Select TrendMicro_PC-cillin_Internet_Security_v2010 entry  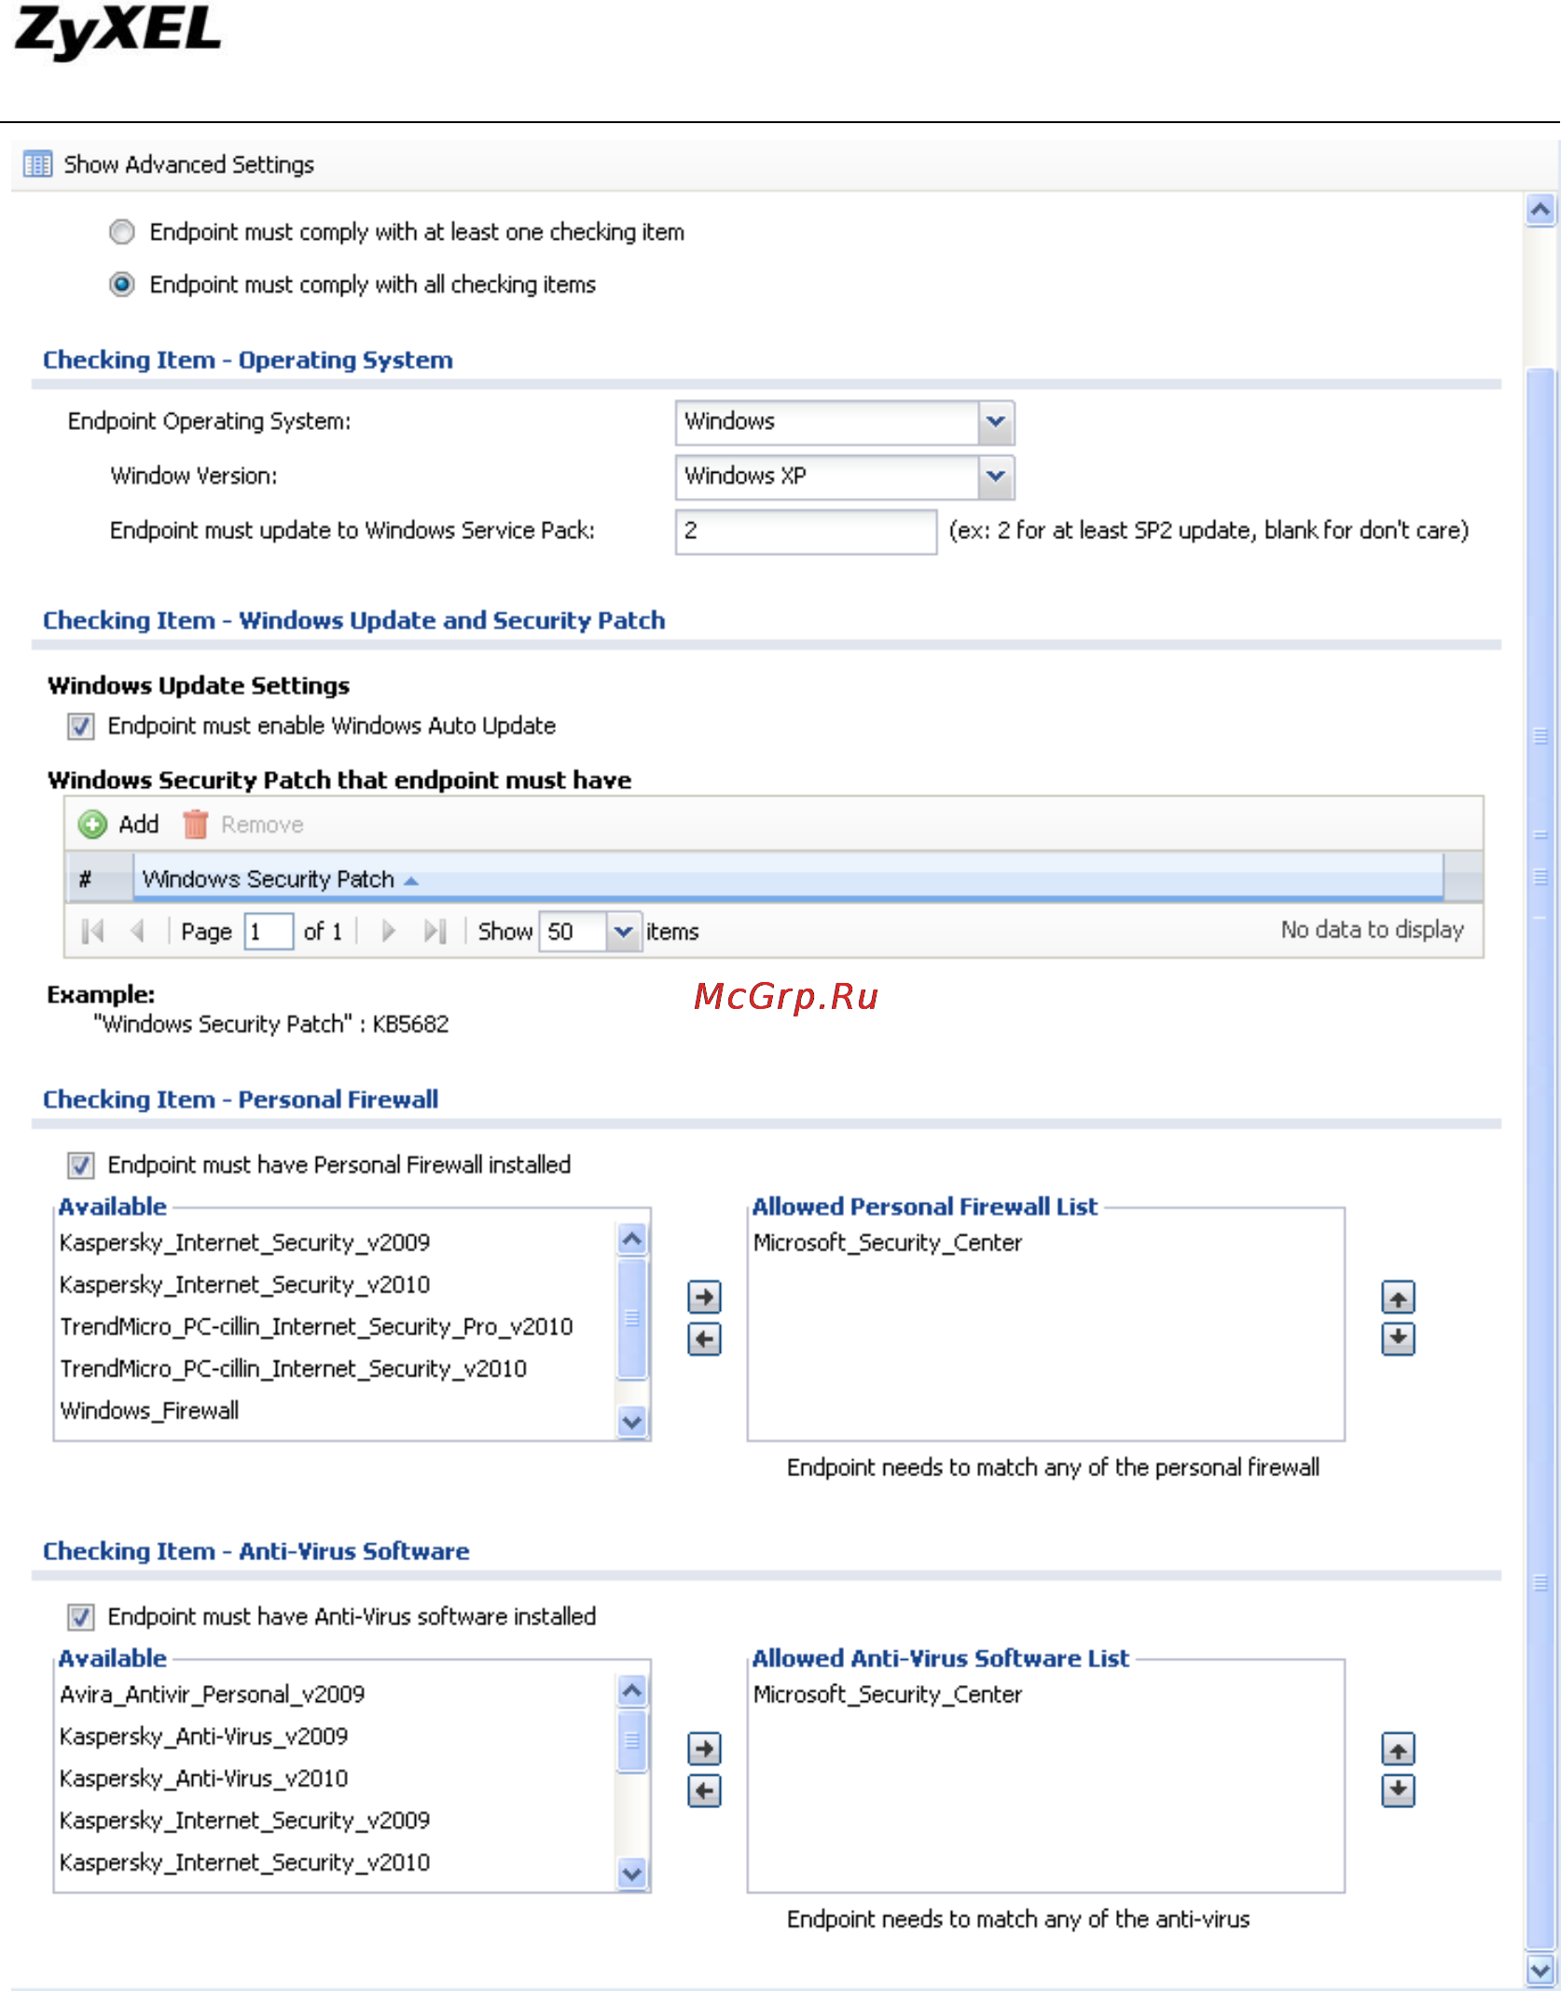(x=294, y=1369)
